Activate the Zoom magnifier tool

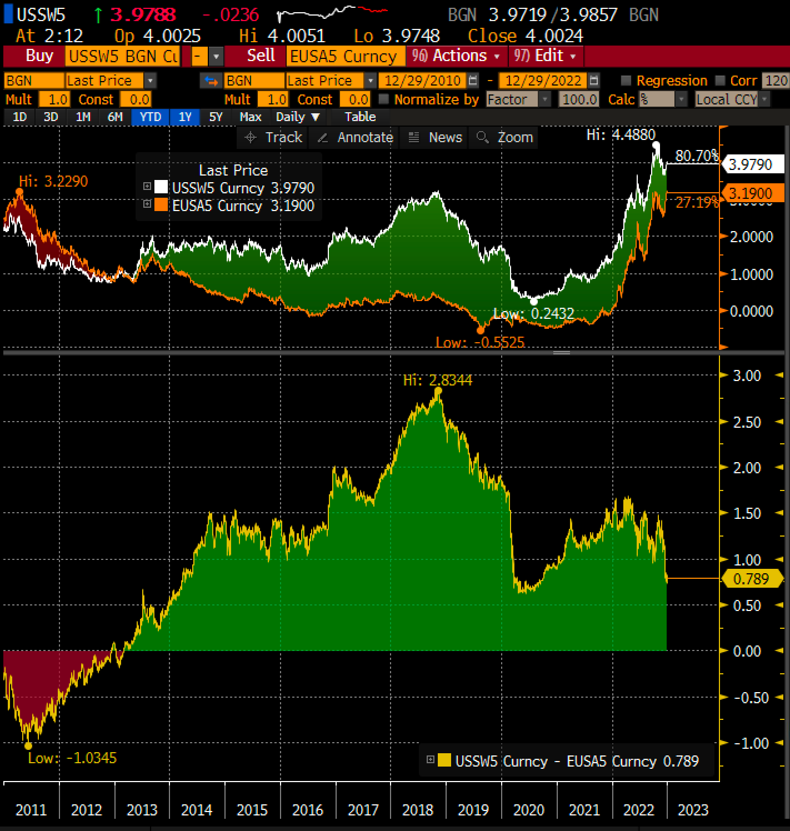tap(503, 137)
